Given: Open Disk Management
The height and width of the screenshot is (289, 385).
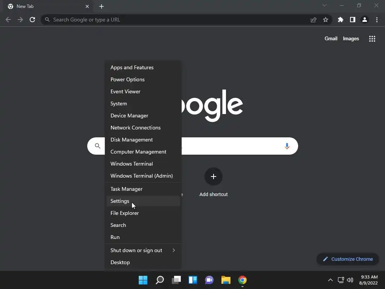Looking at the screenshot, I should [x=143, y=140].
